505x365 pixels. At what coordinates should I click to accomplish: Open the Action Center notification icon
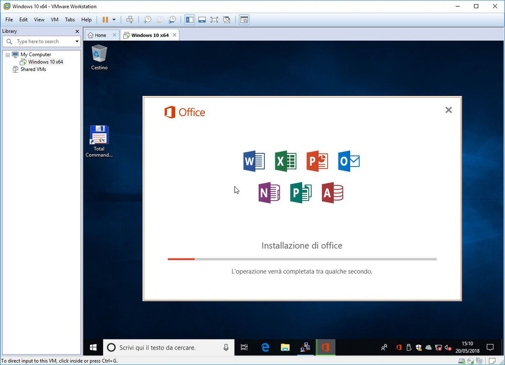point(490,347)
